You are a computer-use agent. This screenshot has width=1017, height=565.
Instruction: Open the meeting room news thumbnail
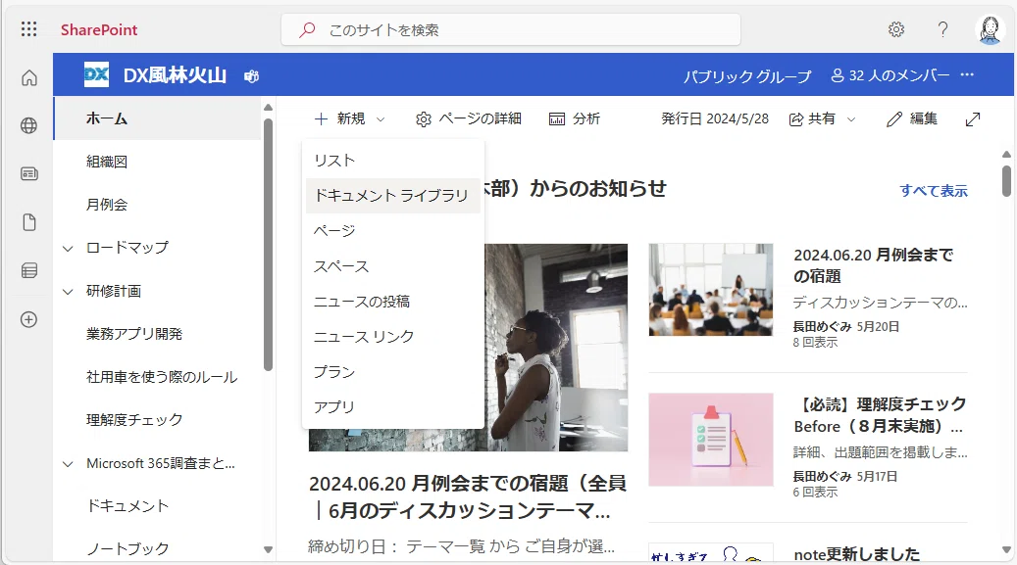(x=711, y=290)
